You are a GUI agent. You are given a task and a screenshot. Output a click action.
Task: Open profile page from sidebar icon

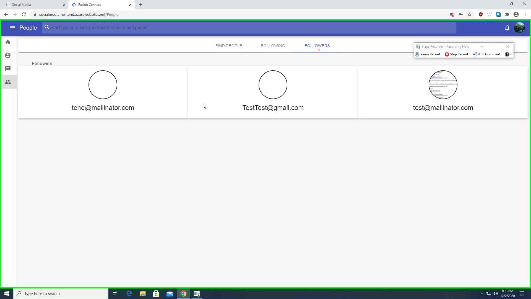tap(8, 55)
